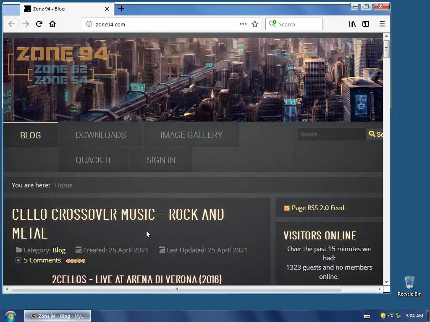Open the page actions three-dot menu
This screenshot has height=322, width=430.
243,24
